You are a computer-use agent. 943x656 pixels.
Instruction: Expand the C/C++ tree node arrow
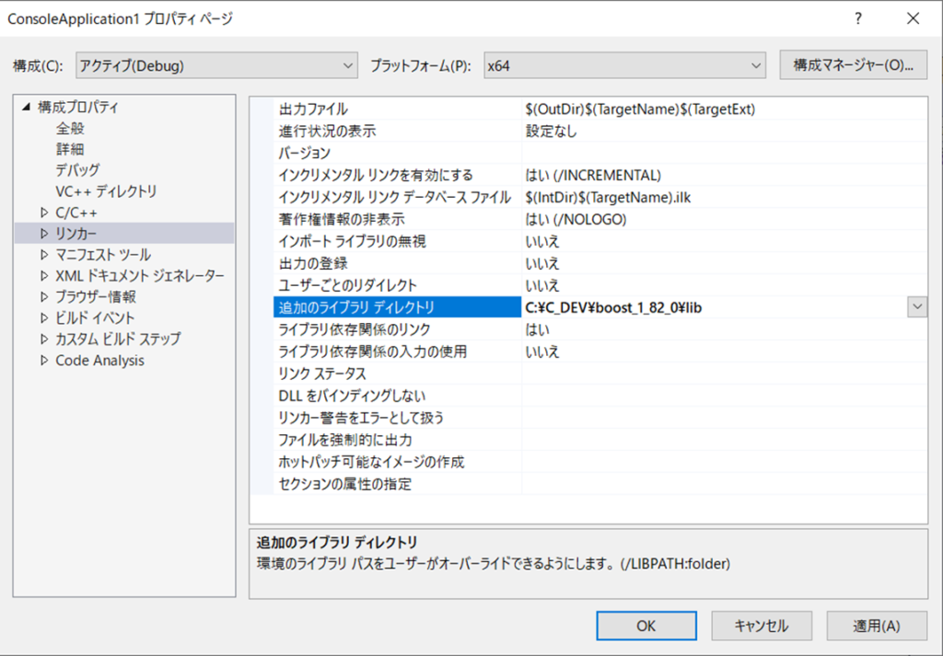click(43, 213)
